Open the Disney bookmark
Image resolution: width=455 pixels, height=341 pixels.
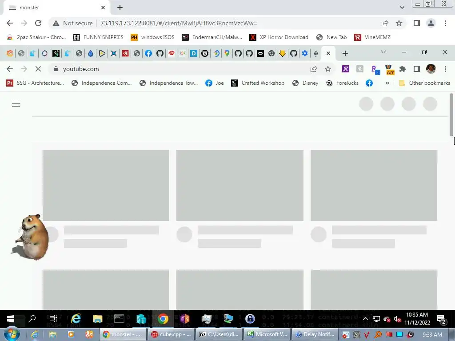pos(305,83)
